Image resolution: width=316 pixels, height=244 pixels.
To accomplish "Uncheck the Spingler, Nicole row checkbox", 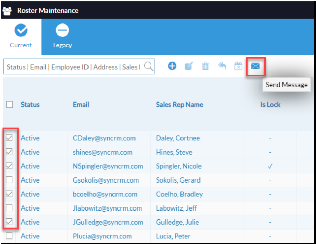I will (9, 166).
